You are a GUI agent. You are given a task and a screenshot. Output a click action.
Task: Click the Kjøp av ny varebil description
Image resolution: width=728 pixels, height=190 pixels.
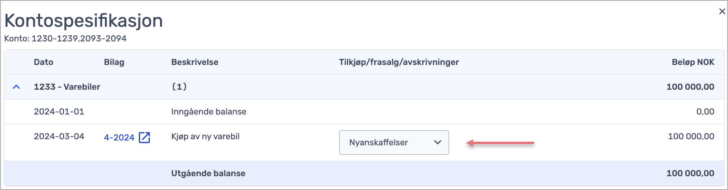205,136
